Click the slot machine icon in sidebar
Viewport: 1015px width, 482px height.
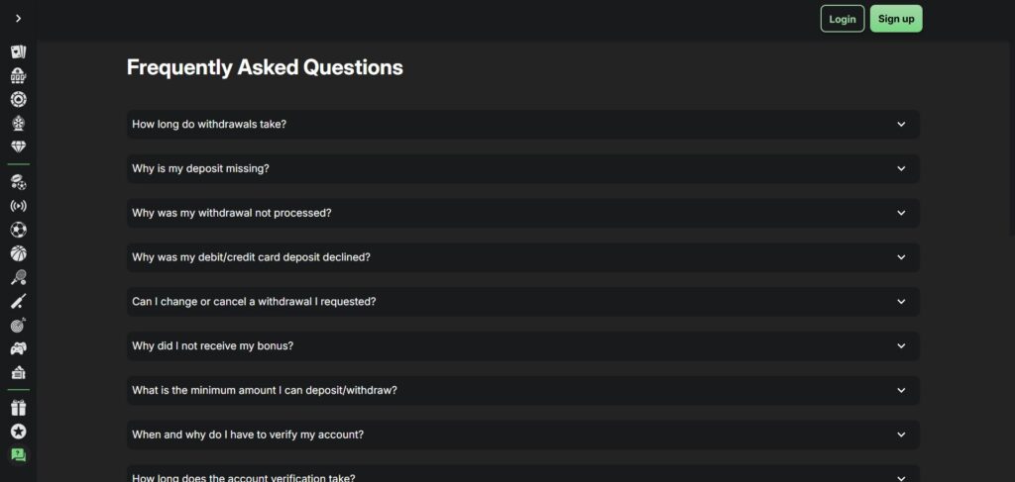tap(18, 75)
